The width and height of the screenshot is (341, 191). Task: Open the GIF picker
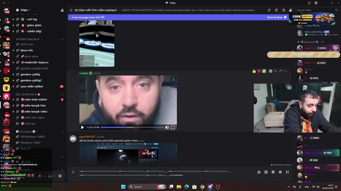click(x=266, y=172)
